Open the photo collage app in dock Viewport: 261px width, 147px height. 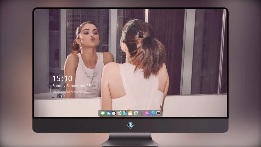click(136, 113)
